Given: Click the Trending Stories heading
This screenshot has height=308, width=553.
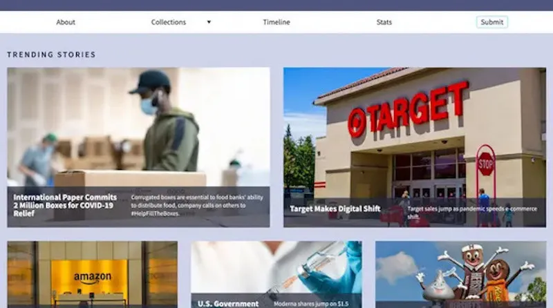Looking at the screenshot, I should [51, 55].
